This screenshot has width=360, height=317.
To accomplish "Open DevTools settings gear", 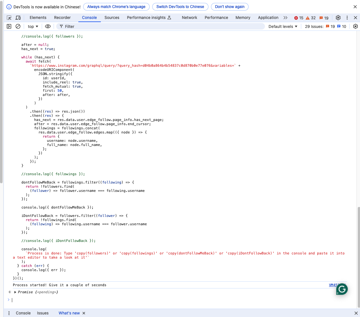I will [x=338, y=18].
